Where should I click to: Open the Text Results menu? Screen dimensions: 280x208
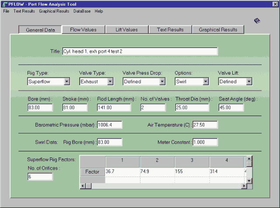point(24,11)
